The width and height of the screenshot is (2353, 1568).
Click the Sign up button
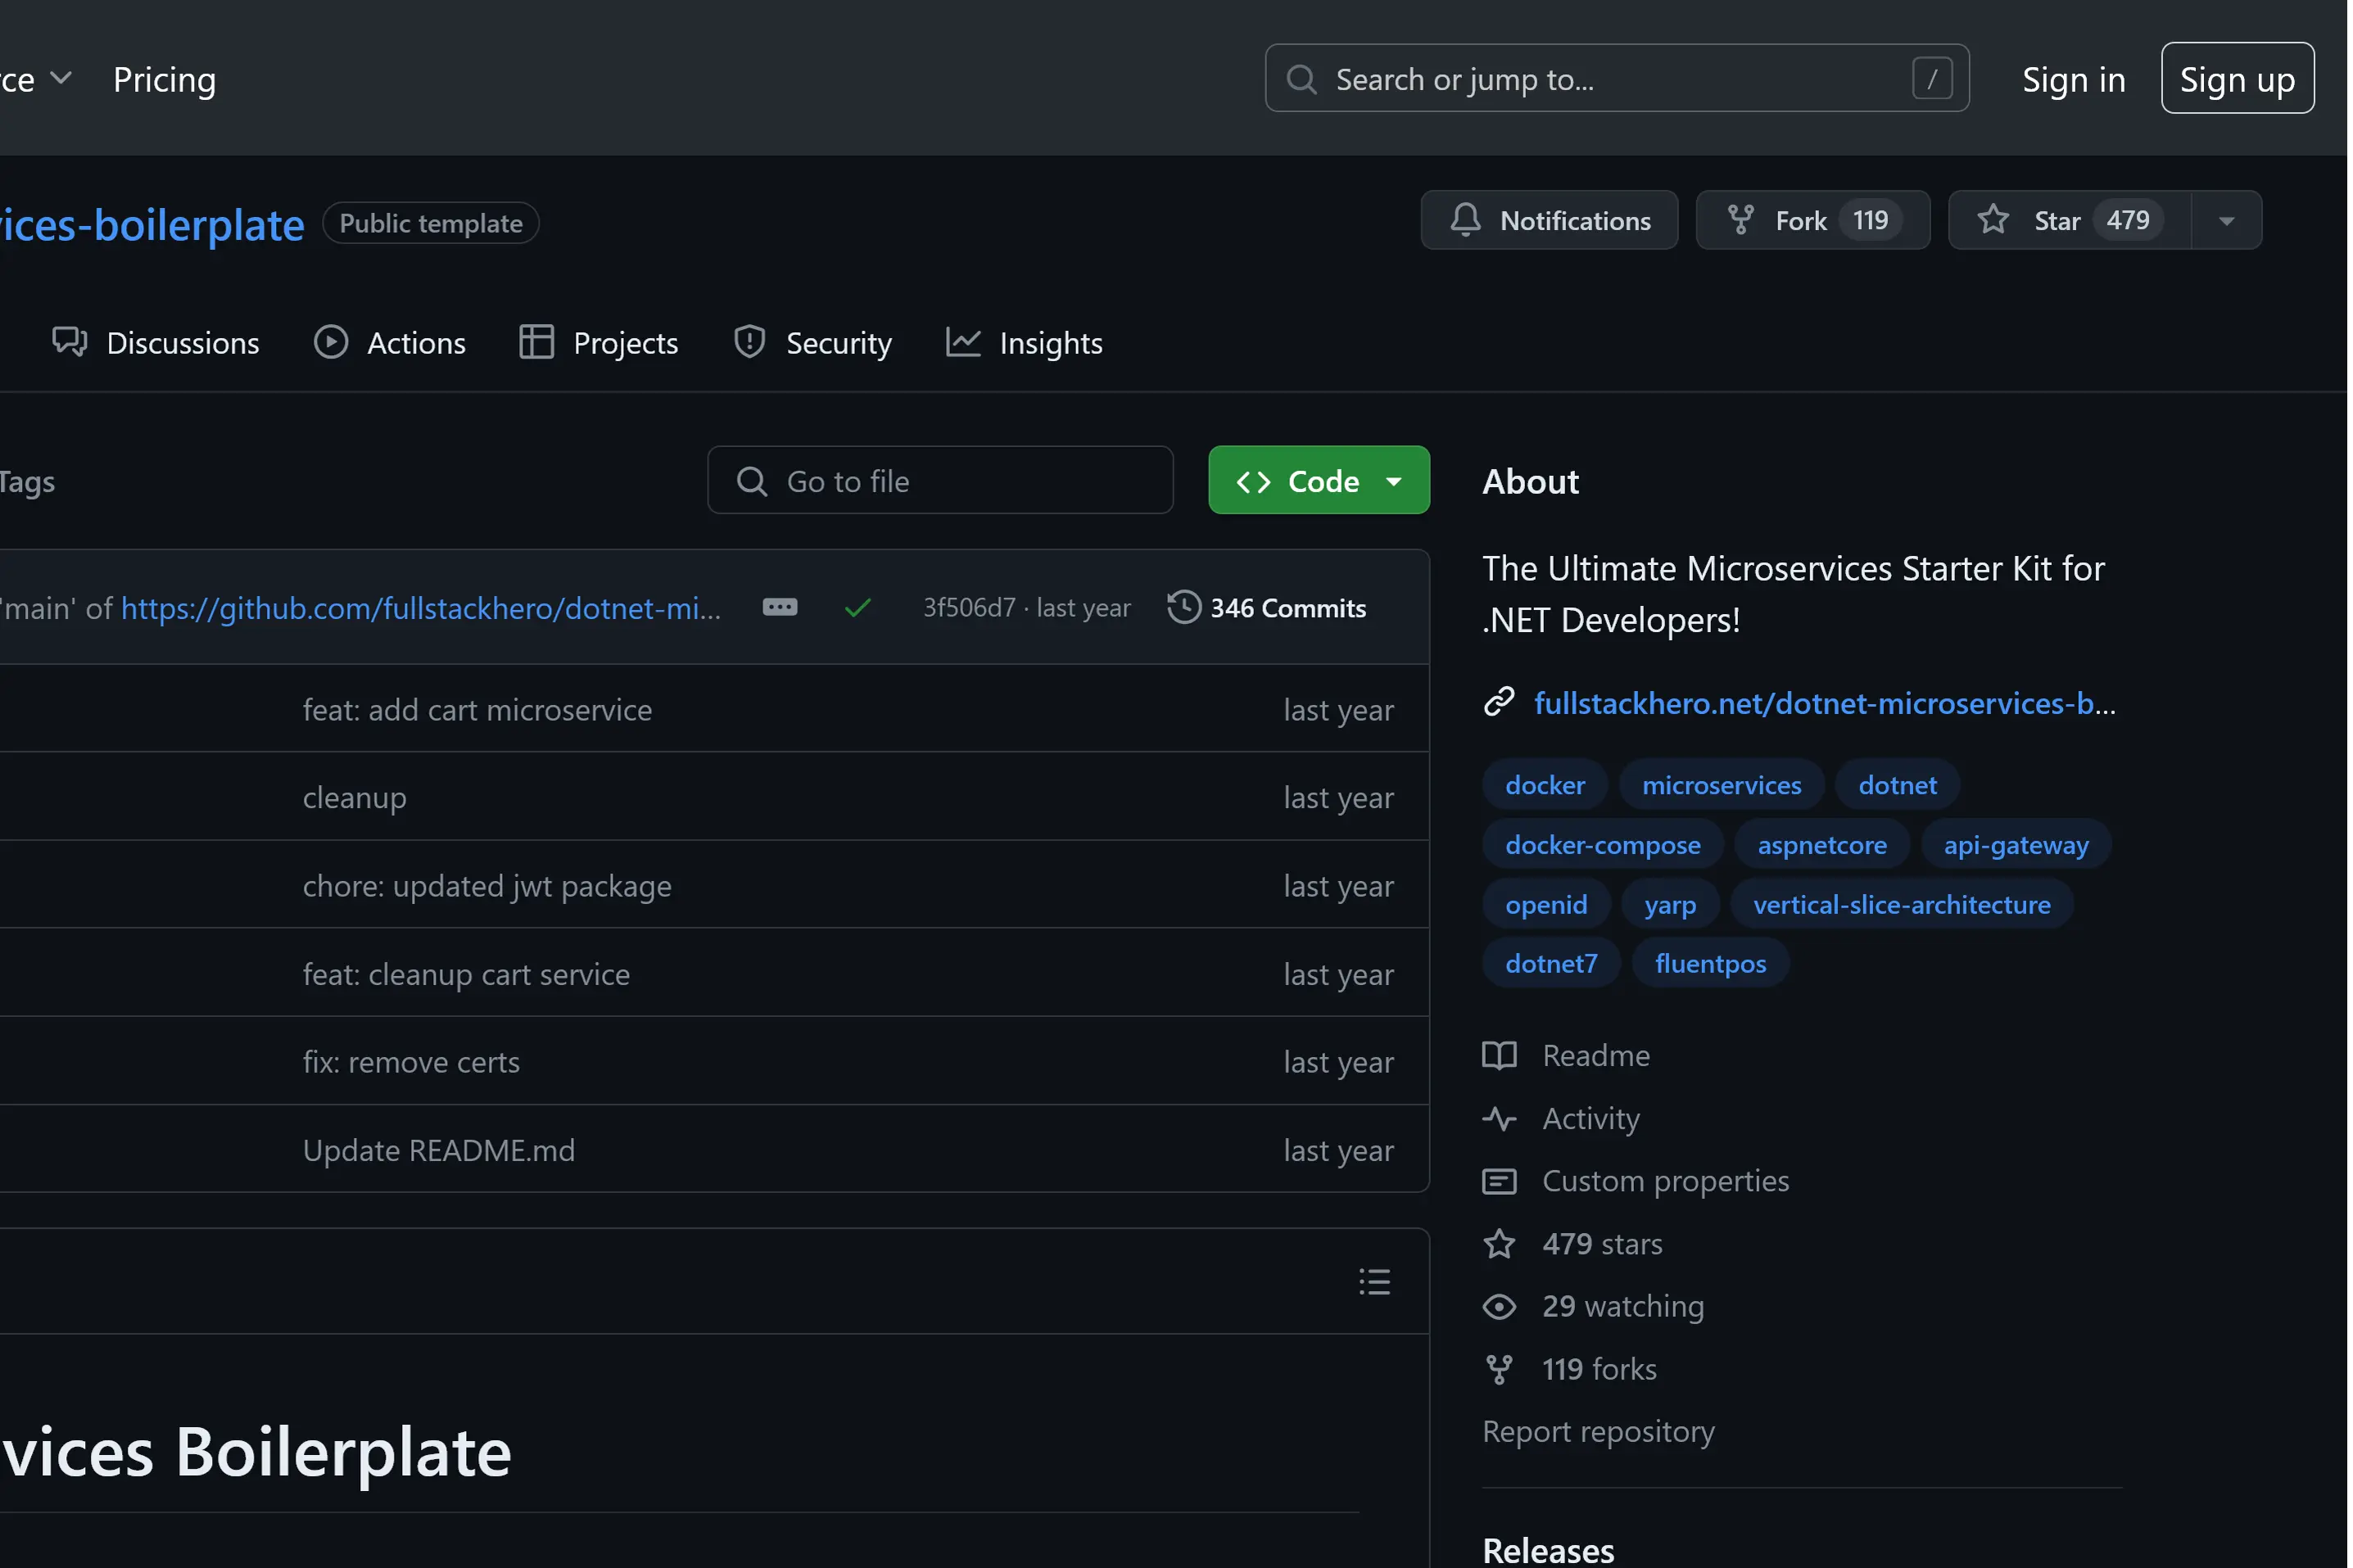(x=2236, y=79)
